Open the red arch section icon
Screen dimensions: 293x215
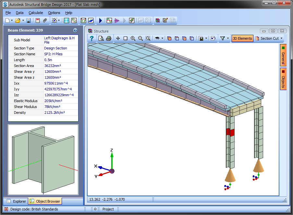pos(83,20)
